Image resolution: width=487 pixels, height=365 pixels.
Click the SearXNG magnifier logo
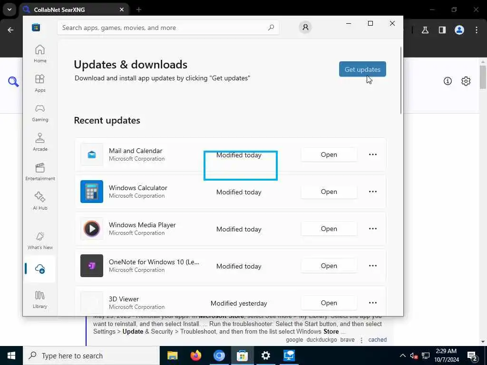tap(13, 82)
